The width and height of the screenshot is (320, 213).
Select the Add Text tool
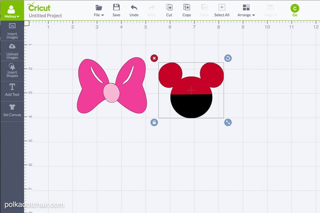(x=12, y=90)
